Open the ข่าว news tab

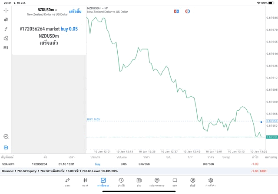click(139, 182)
